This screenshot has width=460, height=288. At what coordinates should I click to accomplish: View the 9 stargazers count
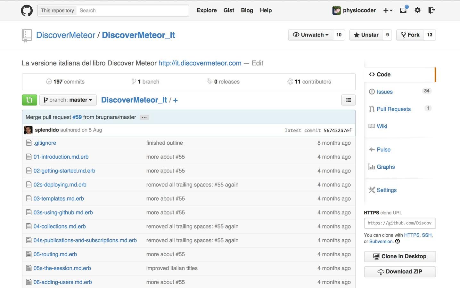(387, 35)
